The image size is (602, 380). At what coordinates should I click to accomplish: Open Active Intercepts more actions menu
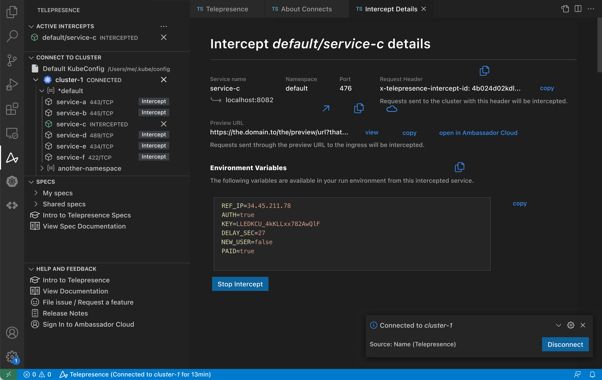tap(164, 26)
